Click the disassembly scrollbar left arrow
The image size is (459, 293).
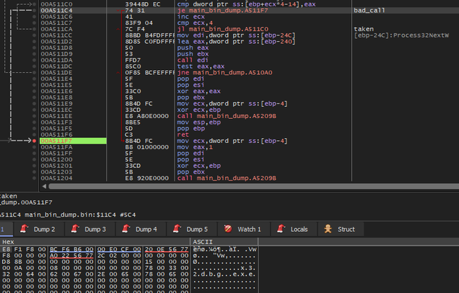(x=44, y=186)
